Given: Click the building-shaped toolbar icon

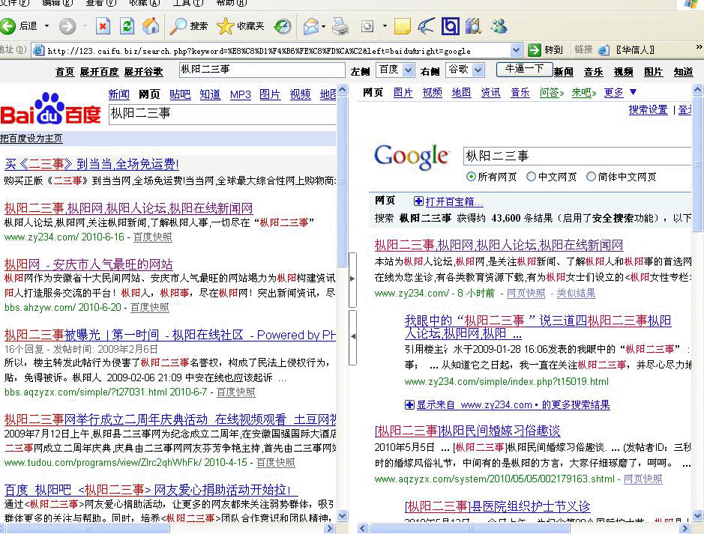Looking at the screenshot, I should 473,26.
